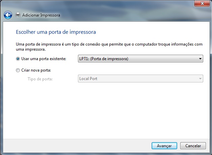Image resolution: width=212 pixels, height=155 pixels.
Task: Click the 'Tipo de porta:' label
Action: coord(40,79)
